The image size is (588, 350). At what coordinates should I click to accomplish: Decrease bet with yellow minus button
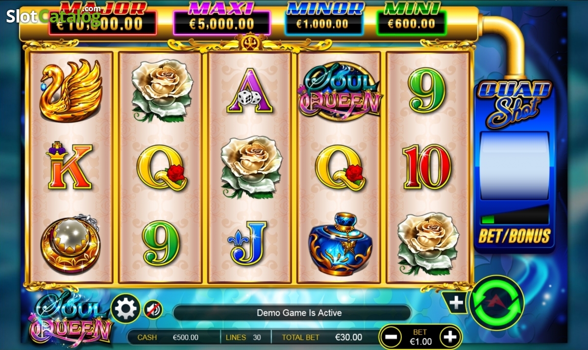pyautogui.click(x=391, y=336)
